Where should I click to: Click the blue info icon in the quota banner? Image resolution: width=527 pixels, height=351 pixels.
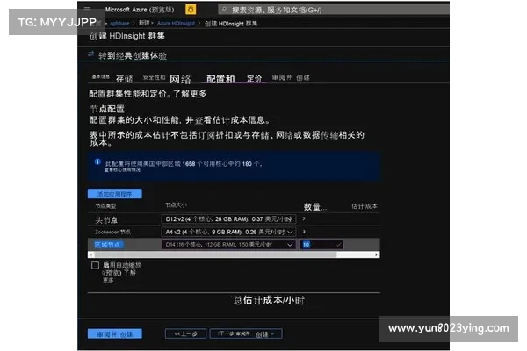[97, 162]
